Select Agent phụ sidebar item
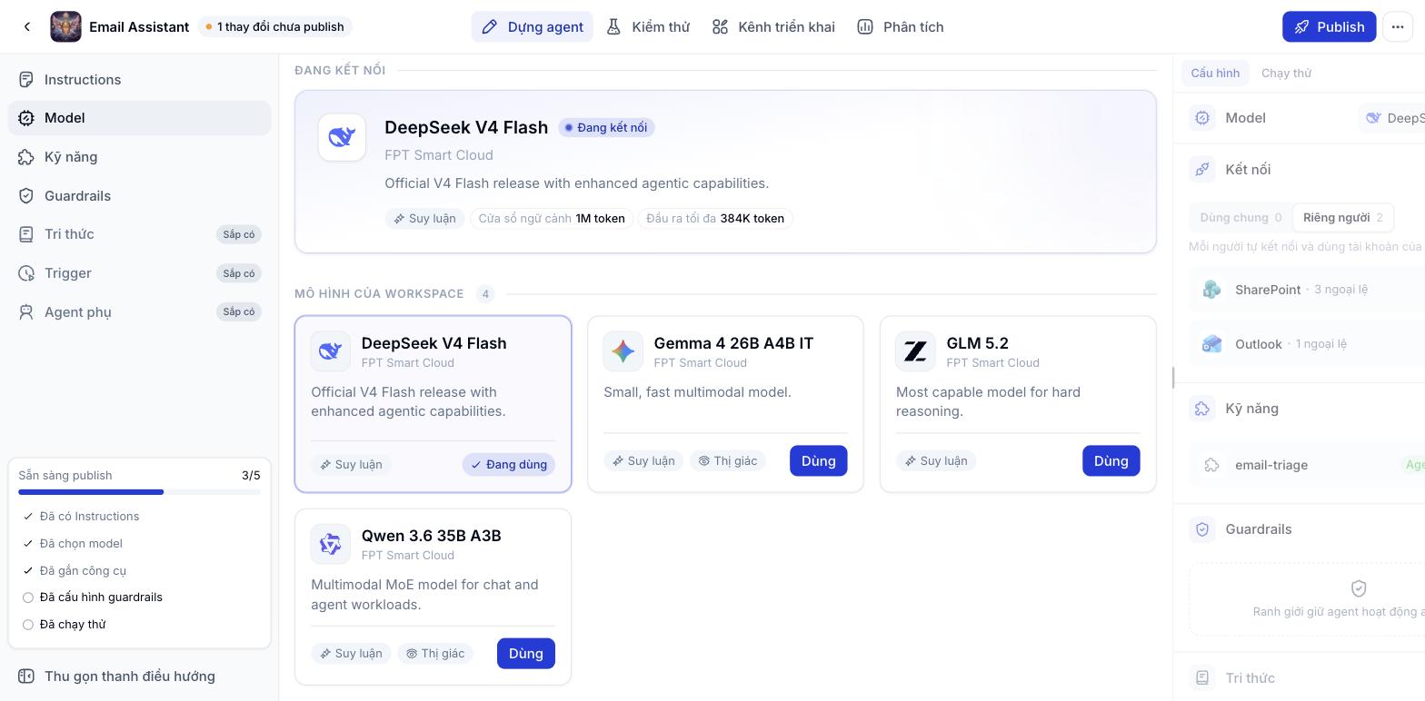The height and width of the screenshot is (701, 1425). pyautogui.click(x=139, y=312)
